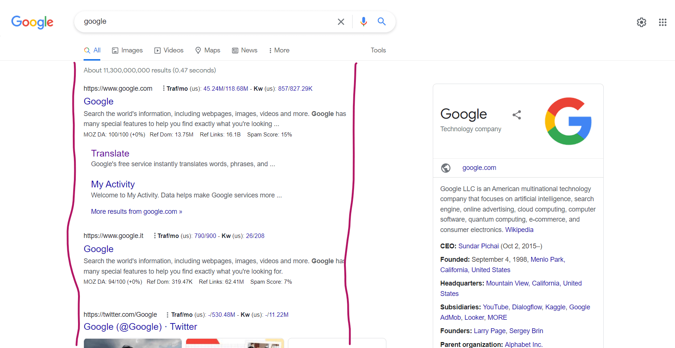Activate voice search with the microphone icon

point(363,22)
